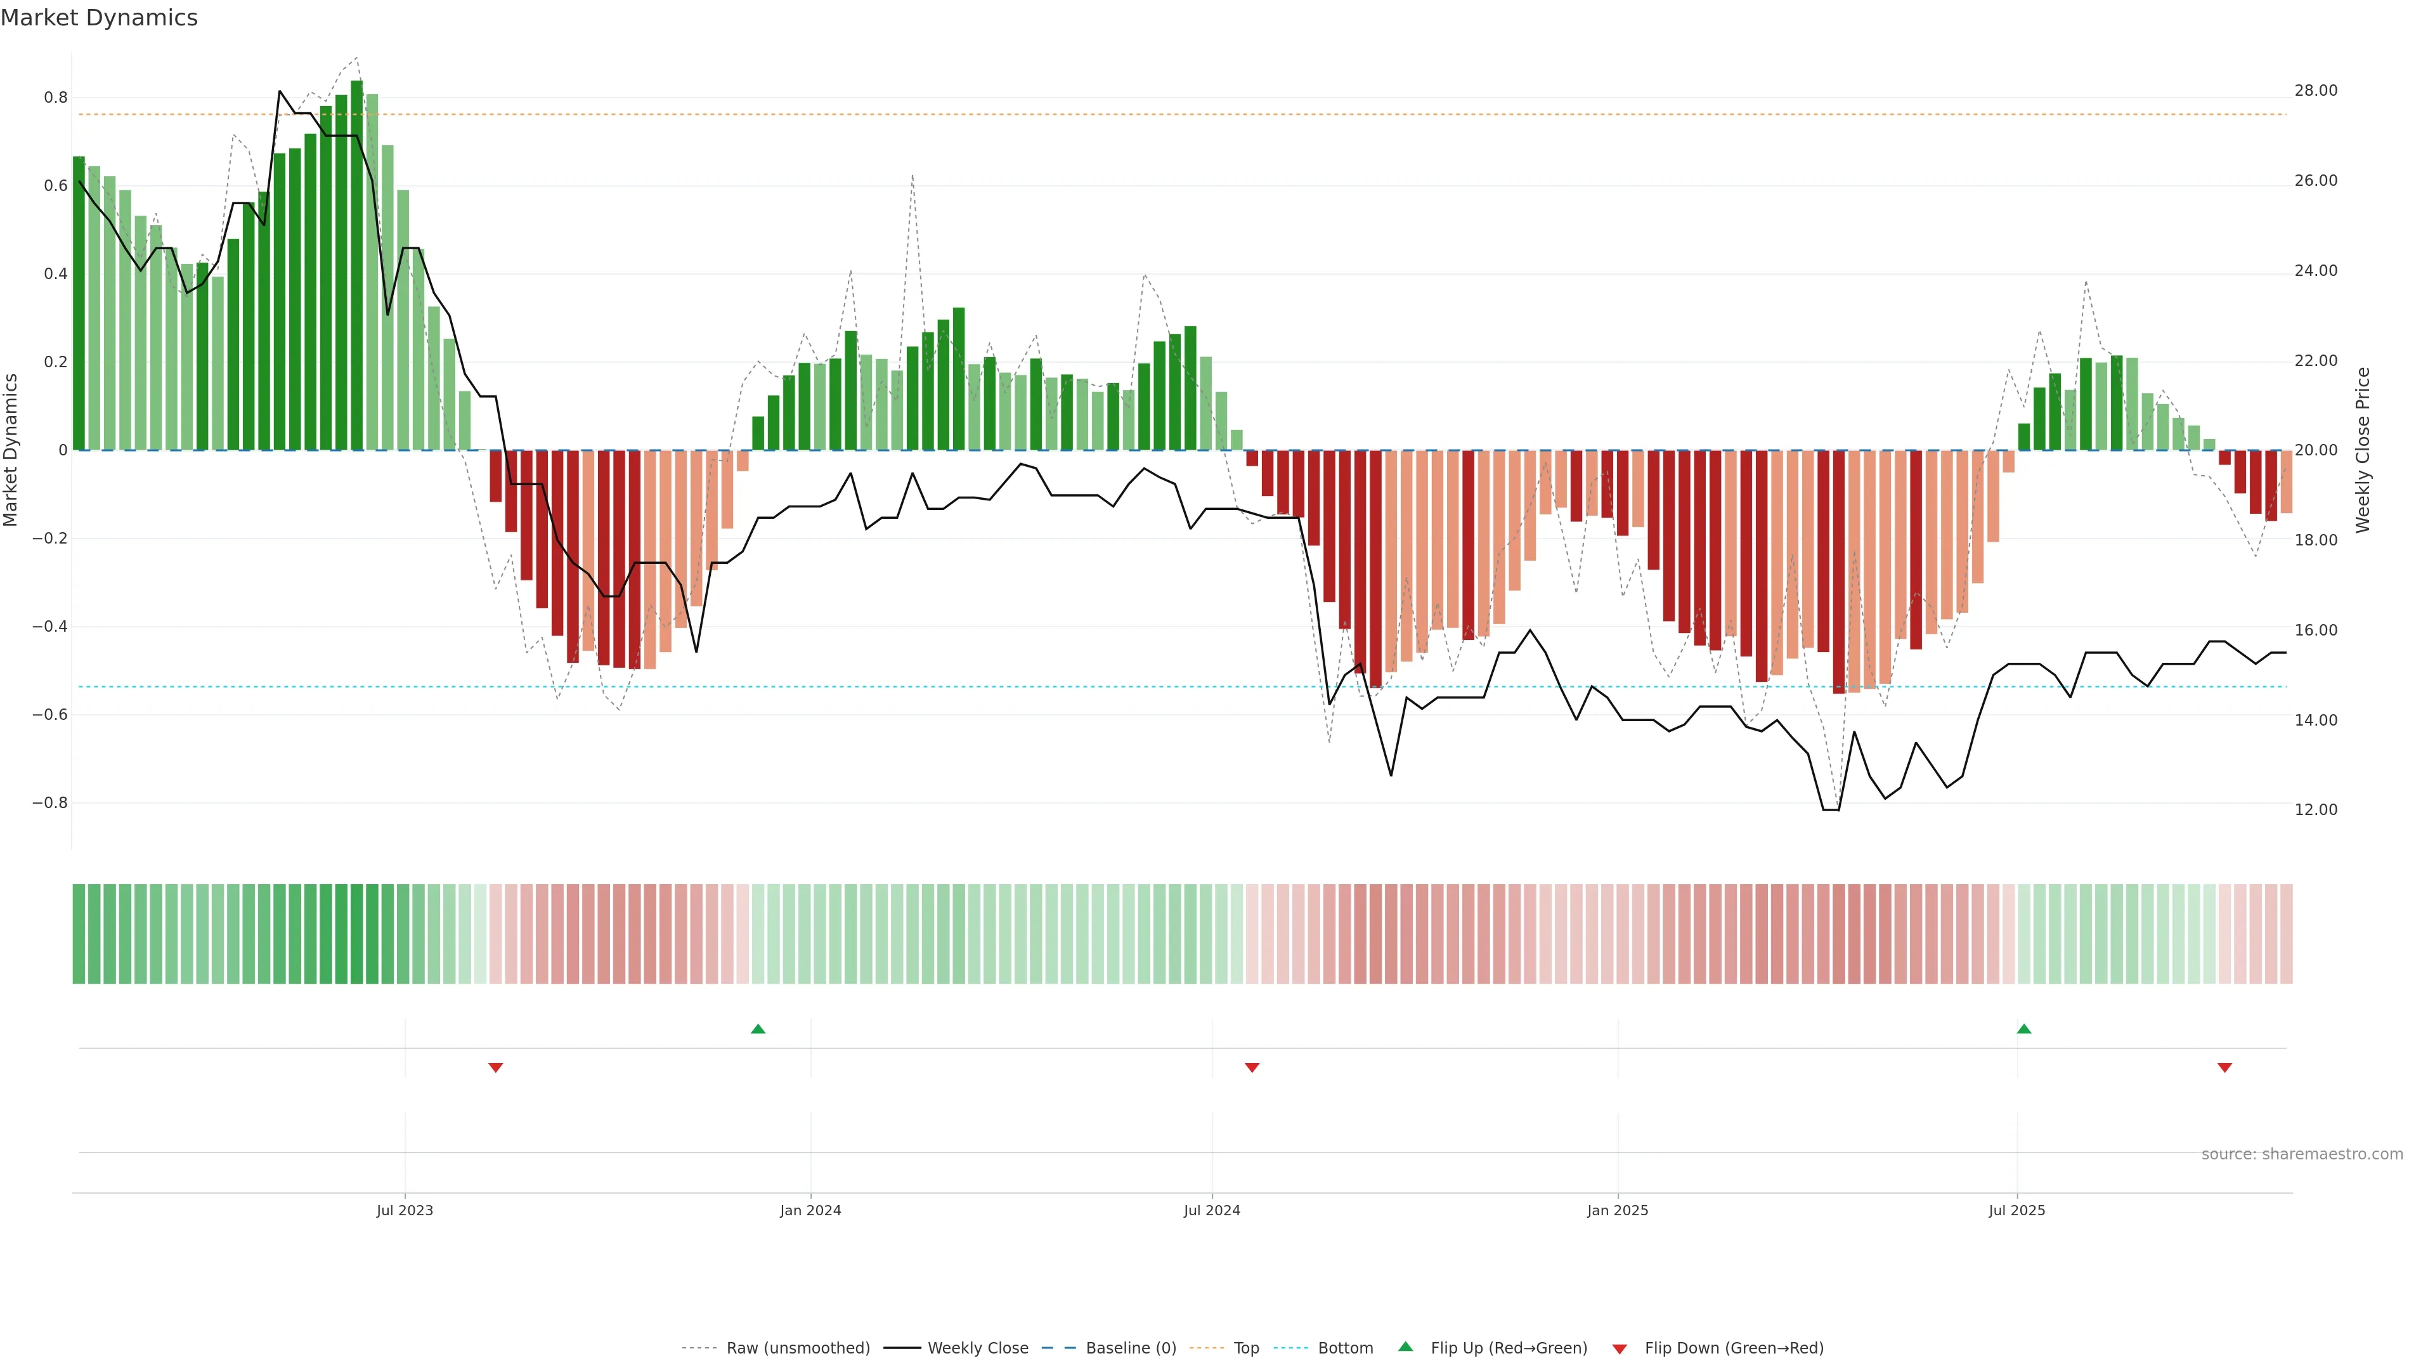This screenshot has width=2435, height=1370.
Task: Click the red Flip Down marker after Jul 2023
Action: click(495, 1067)
